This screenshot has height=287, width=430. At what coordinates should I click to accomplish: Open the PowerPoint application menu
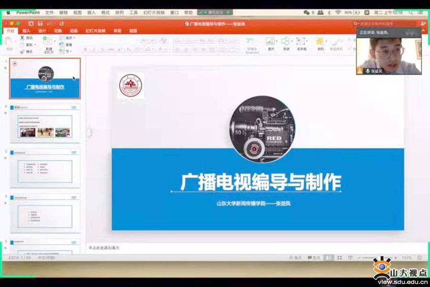[28, 12]
